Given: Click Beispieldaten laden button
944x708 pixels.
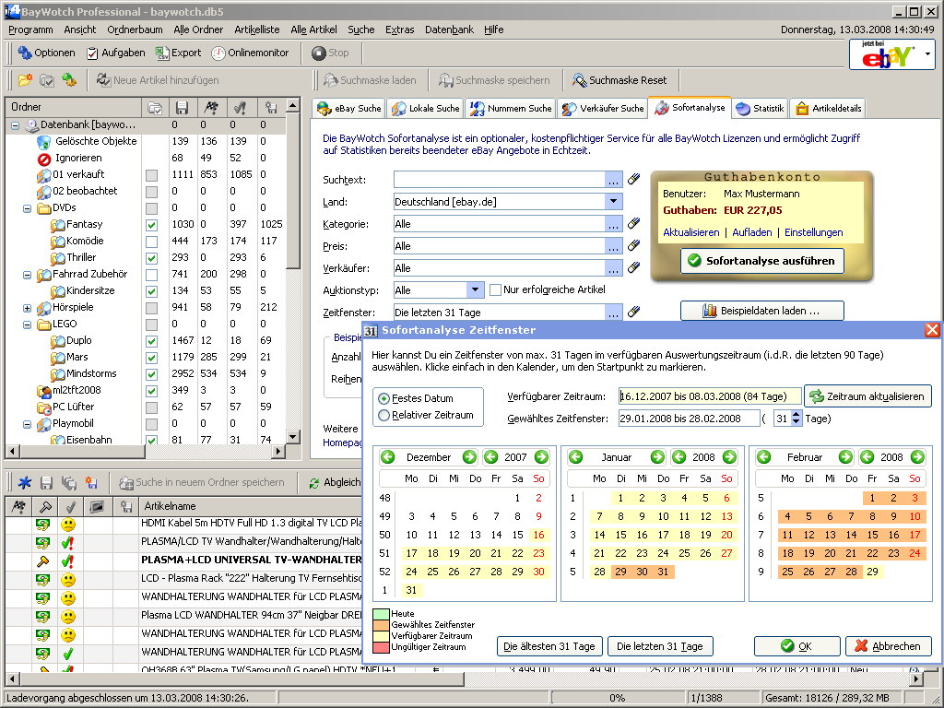Looking at the screenshot, I should coord(762,311).
